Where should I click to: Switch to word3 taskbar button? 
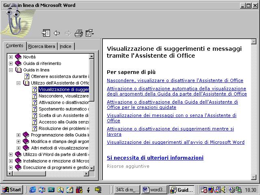(154, 190)
